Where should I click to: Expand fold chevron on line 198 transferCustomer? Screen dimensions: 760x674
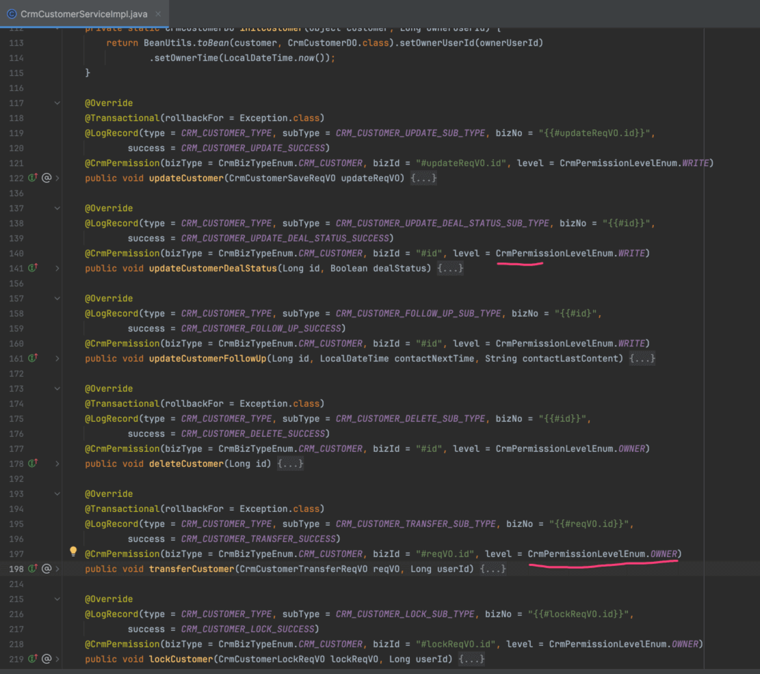(57, 569)
